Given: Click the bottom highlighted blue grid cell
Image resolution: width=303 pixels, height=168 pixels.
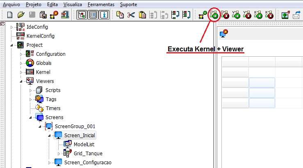Looking at the screenshot, I should [x=262, y=103].
